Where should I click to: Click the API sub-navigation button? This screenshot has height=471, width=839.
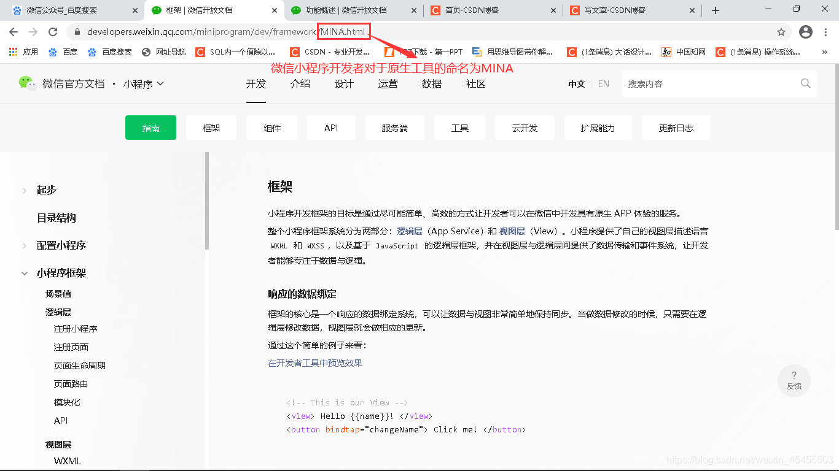point(331,128)
